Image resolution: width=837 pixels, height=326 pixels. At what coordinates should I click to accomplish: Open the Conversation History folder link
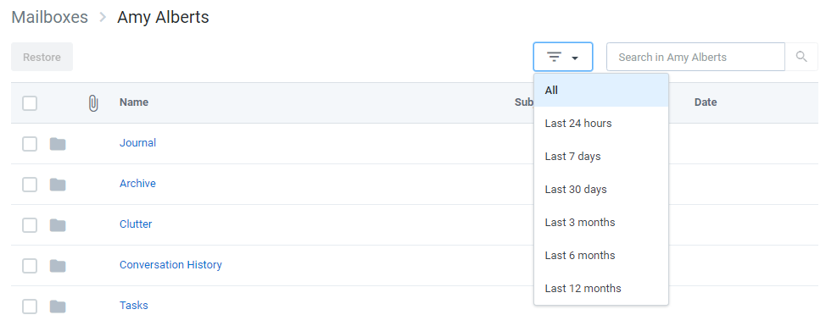[x=170, y=265]
